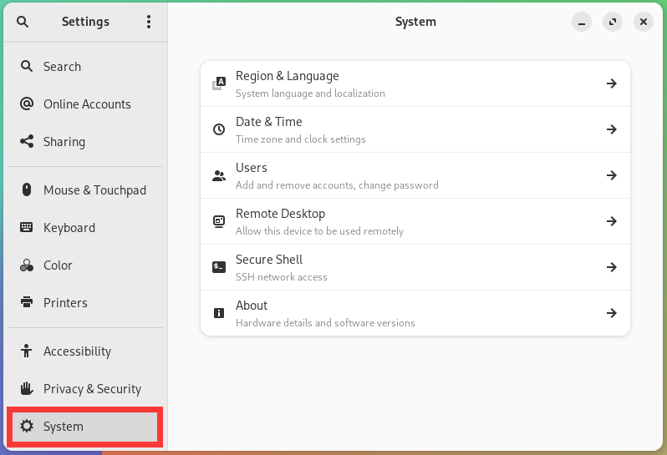
Task: Click the search magnifier icon in header
Action: (x=23, y=22)
